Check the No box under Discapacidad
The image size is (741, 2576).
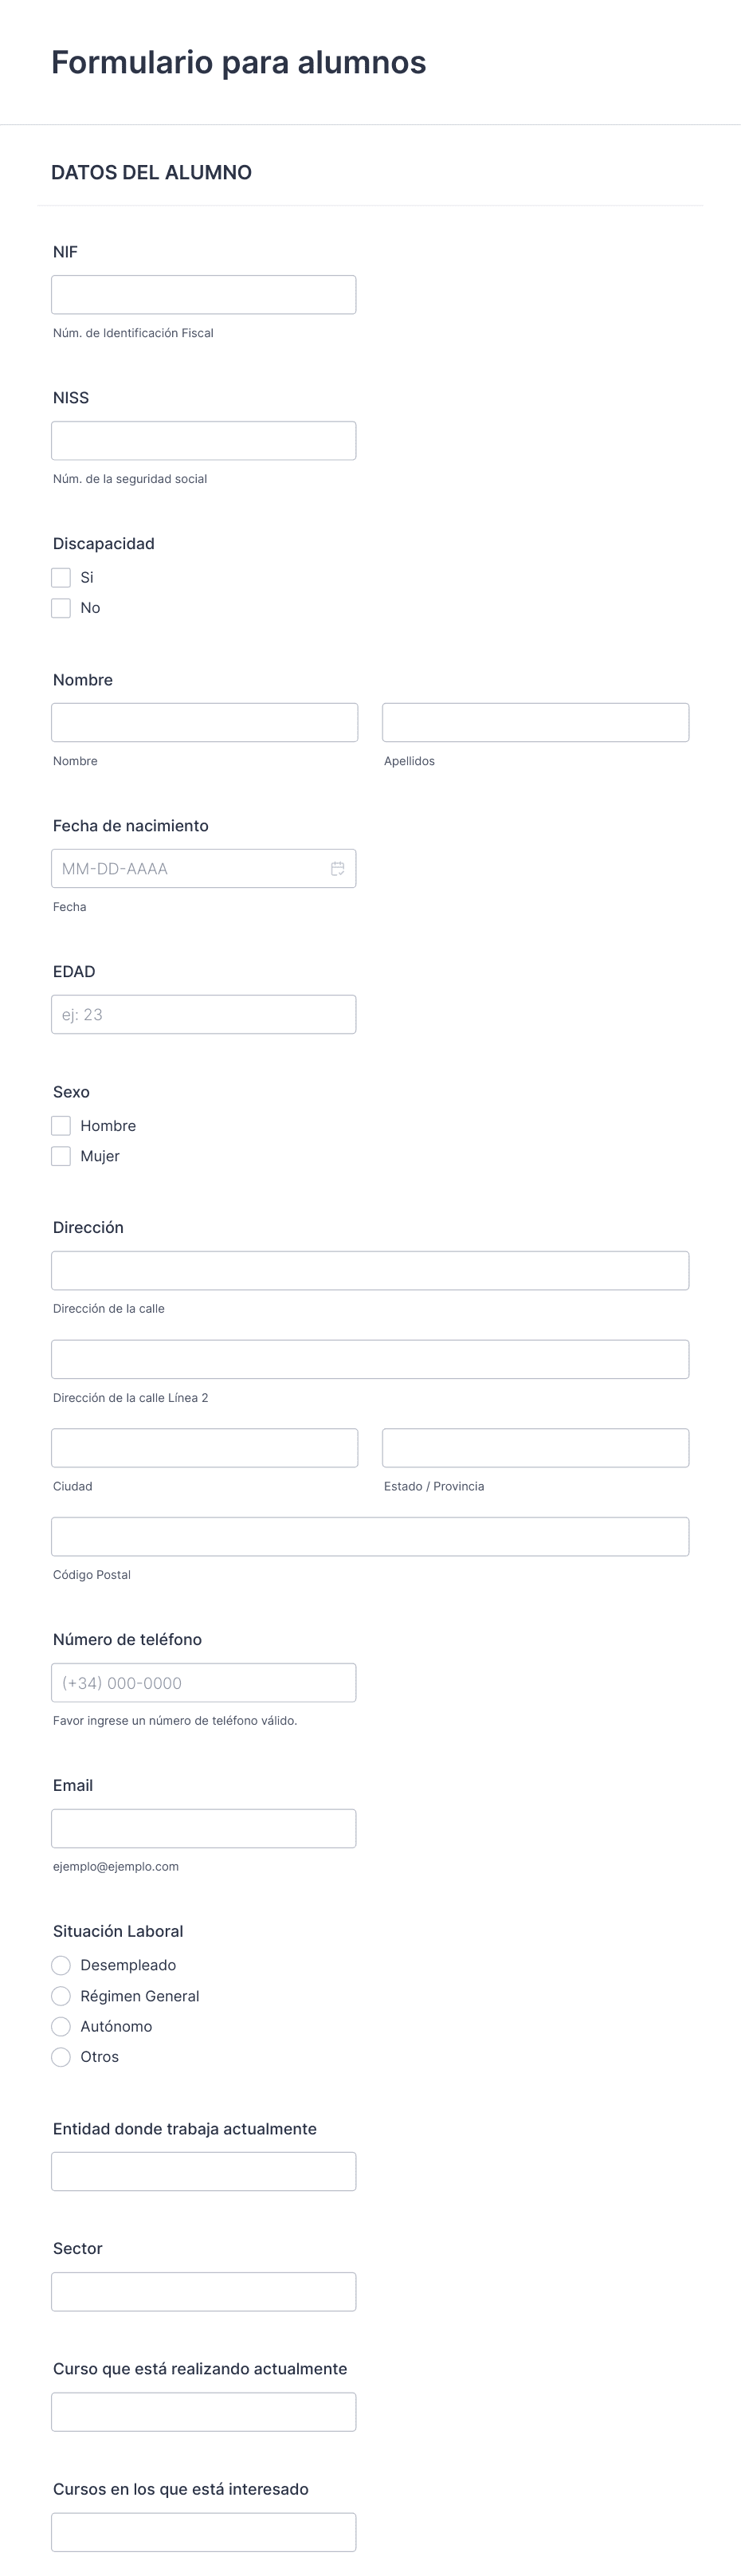[61, 607]
